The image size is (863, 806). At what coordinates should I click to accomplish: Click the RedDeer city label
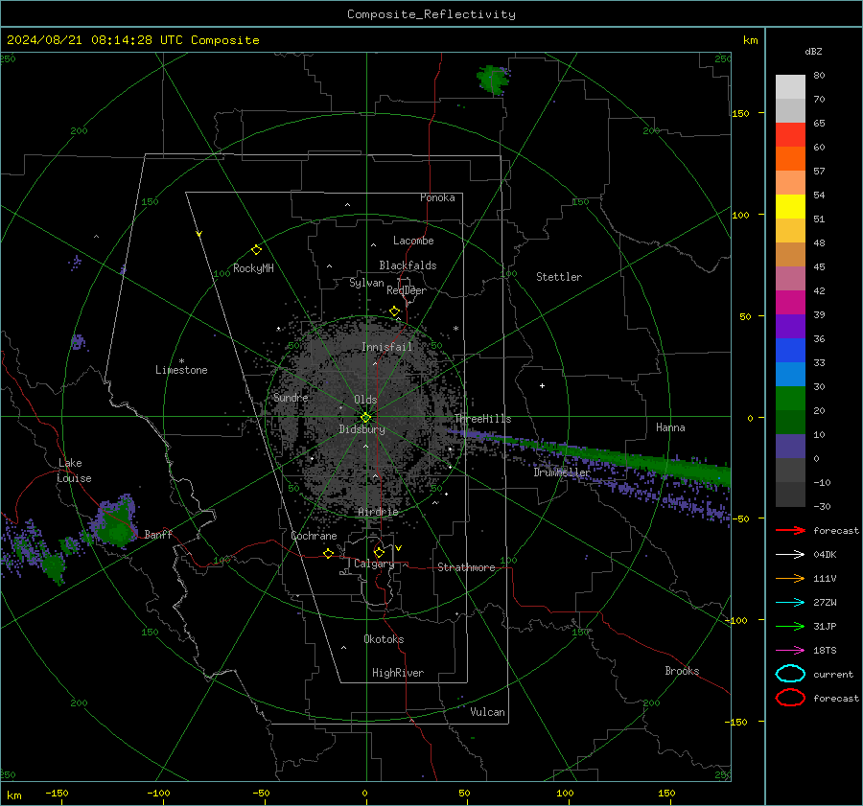click(407, 290)
